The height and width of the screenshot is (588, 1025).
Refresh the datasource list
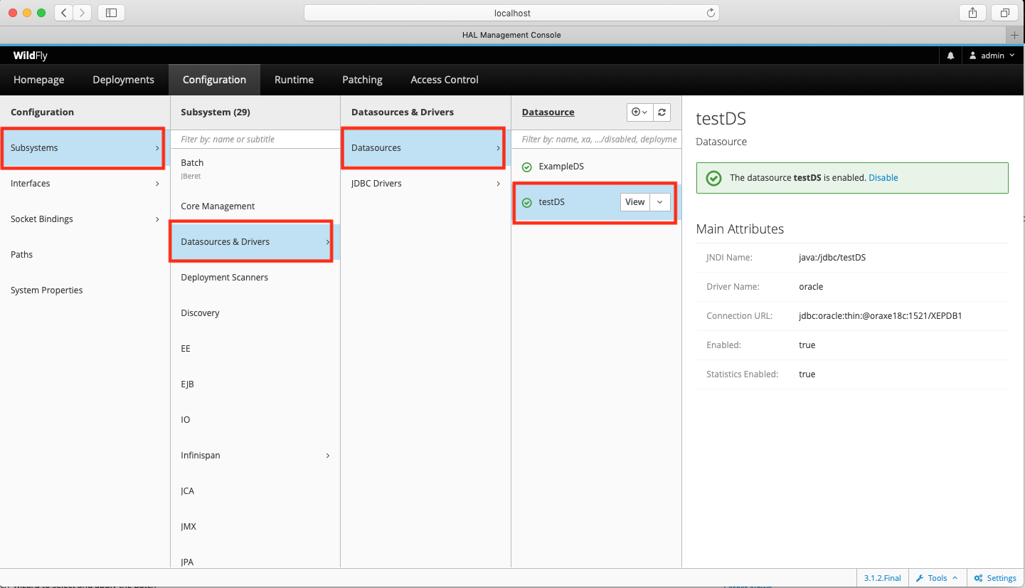(661, 112)
